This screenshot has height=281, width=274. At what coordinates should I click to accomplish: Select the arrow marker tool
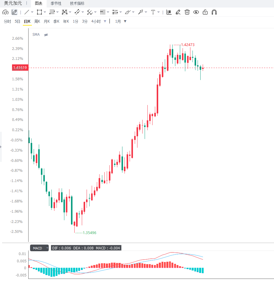tap(140, 12)
